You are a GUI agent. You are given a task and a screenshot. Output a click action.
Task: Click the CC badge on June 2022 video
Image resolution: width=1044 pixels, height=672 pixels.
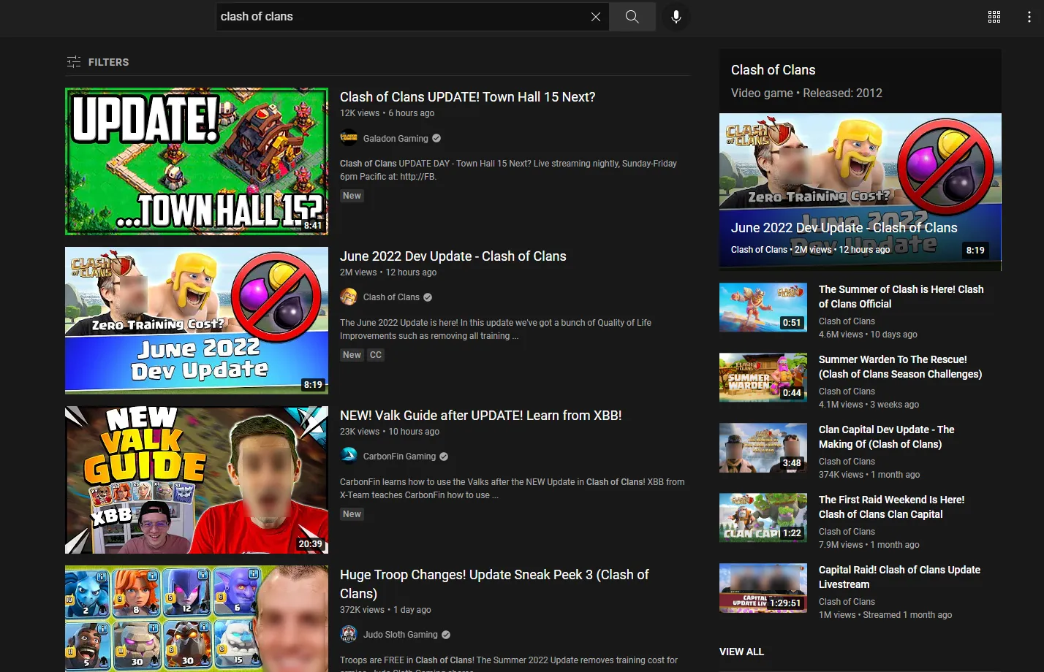[376, 355]
